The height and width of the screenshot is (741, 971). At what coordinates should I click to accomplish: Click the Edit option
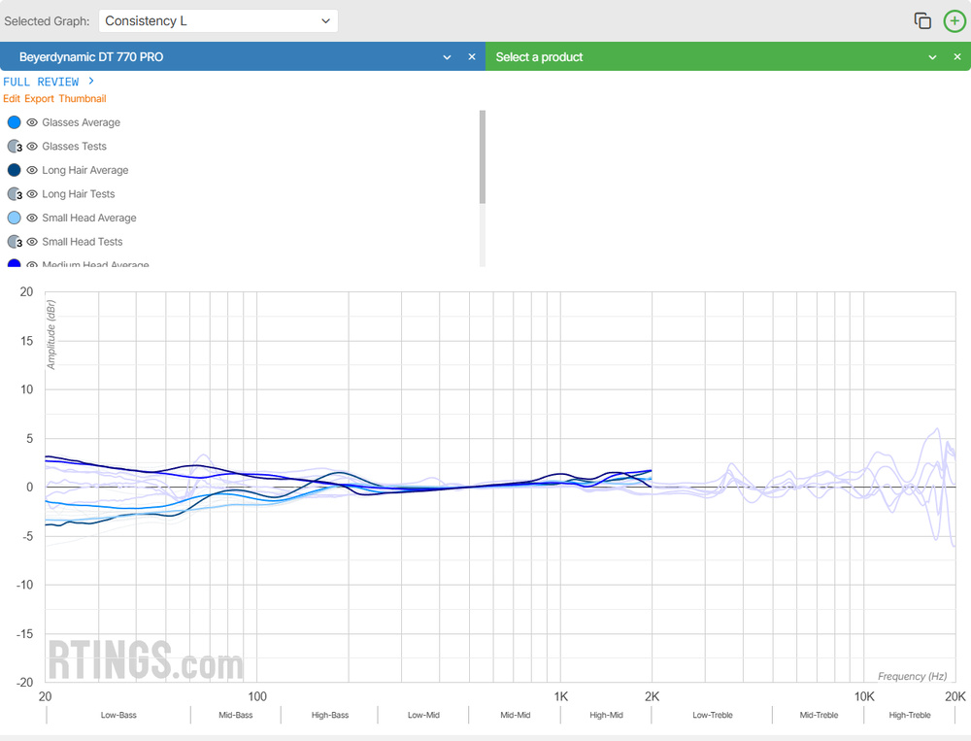pyautogui.click(x=11, y=99)
